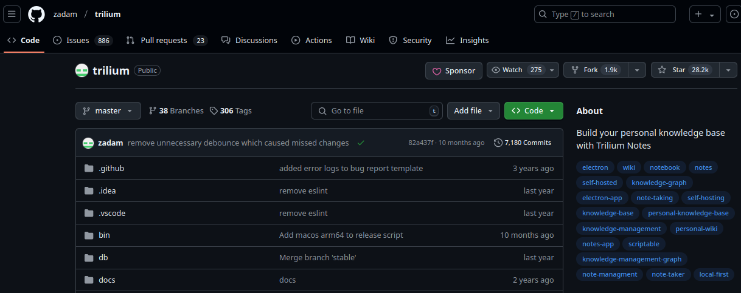Open the trilium breadcrumb link
Screen dimensions: 741x293
point(108,14)
